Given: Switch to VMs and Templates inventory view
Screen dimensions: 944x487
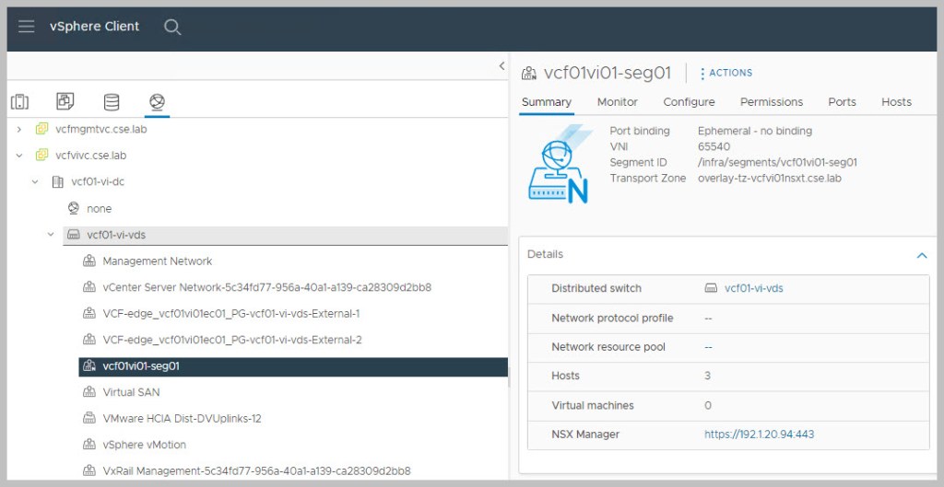Looking at the screenshot, I should (65, 102).
